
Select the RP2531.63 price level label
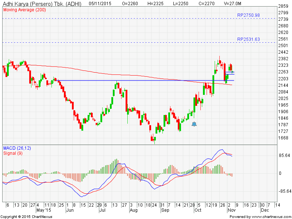tap(248, 39)
